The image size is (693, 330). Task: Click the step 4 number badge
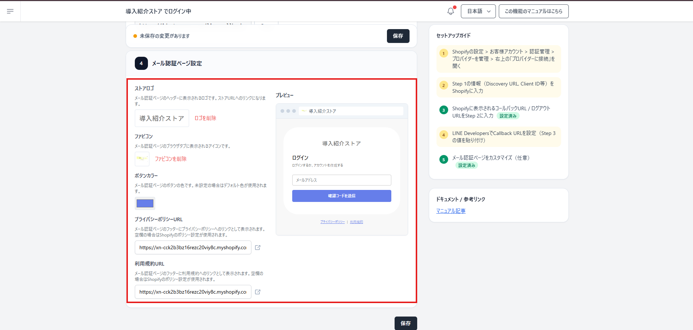point(141,63)
